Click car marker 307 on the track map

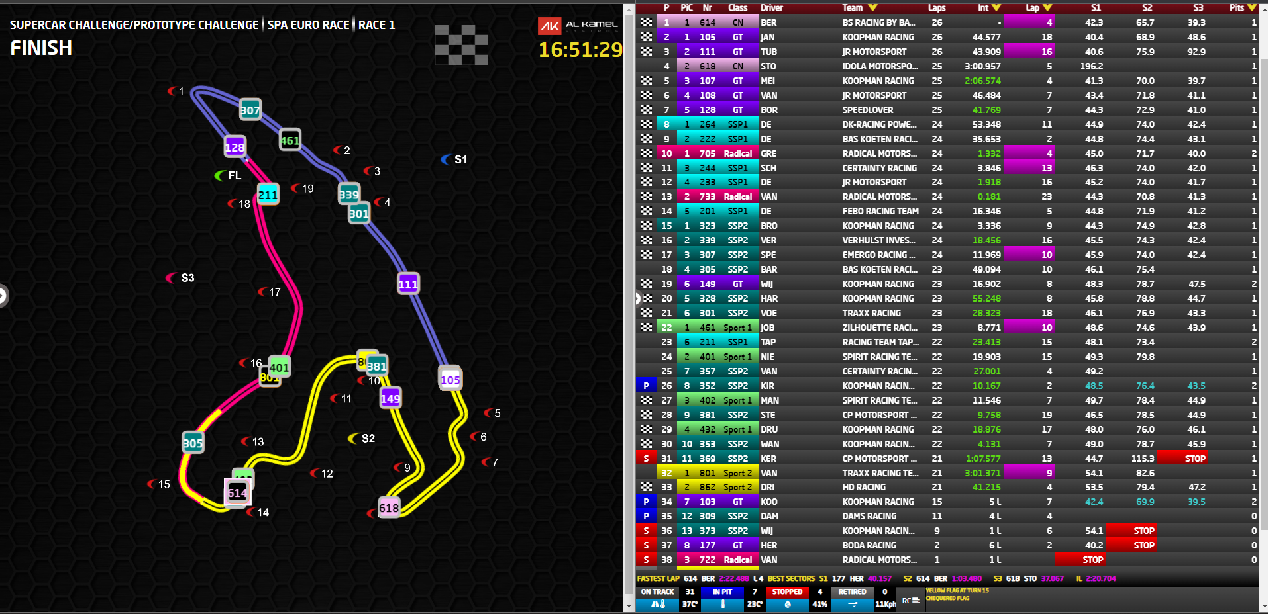click(250, 110)
